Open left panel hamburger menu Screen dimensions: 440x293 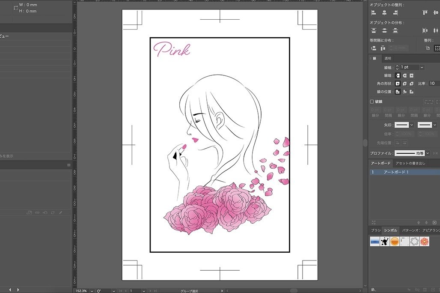[x=69, y=165]
